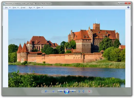Image resolution: width=134 pixels, height=98 pixels.
Task: Go to the next photo
Action: (73, 91)
